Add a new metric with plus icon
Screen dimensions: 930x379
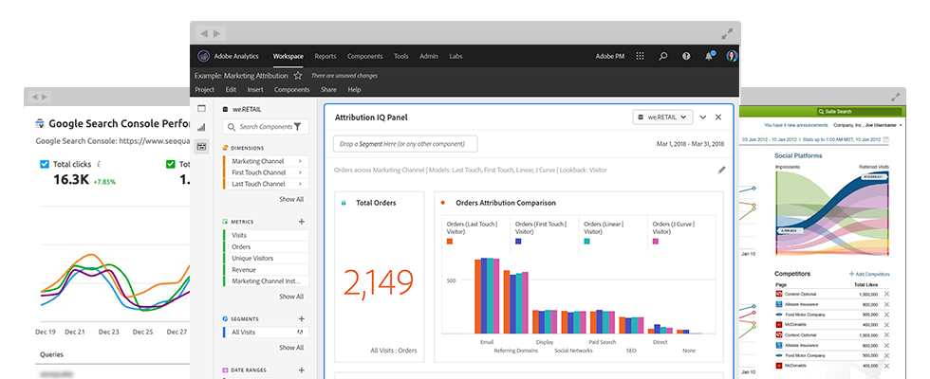(x=302, y=222)
